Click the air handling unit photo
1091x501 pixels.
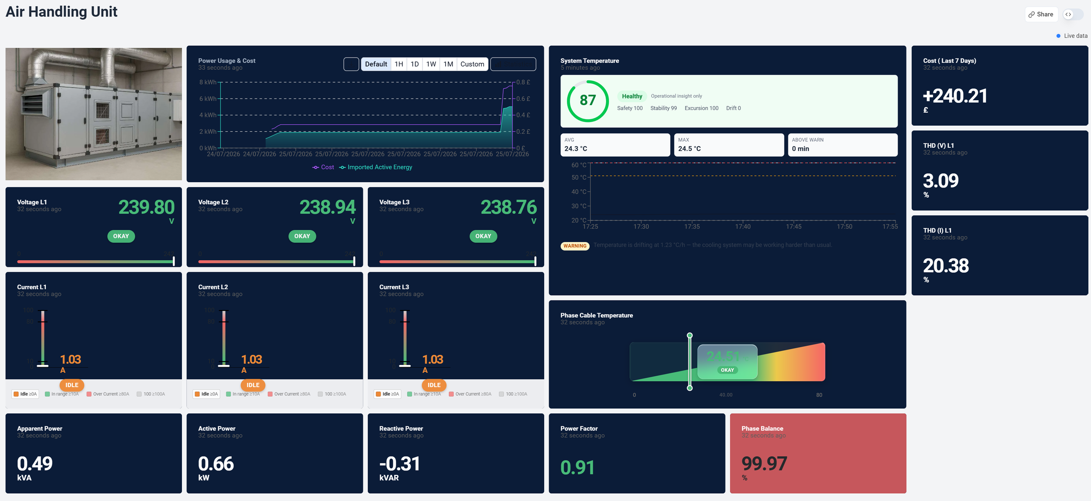[x=93, y=114]
